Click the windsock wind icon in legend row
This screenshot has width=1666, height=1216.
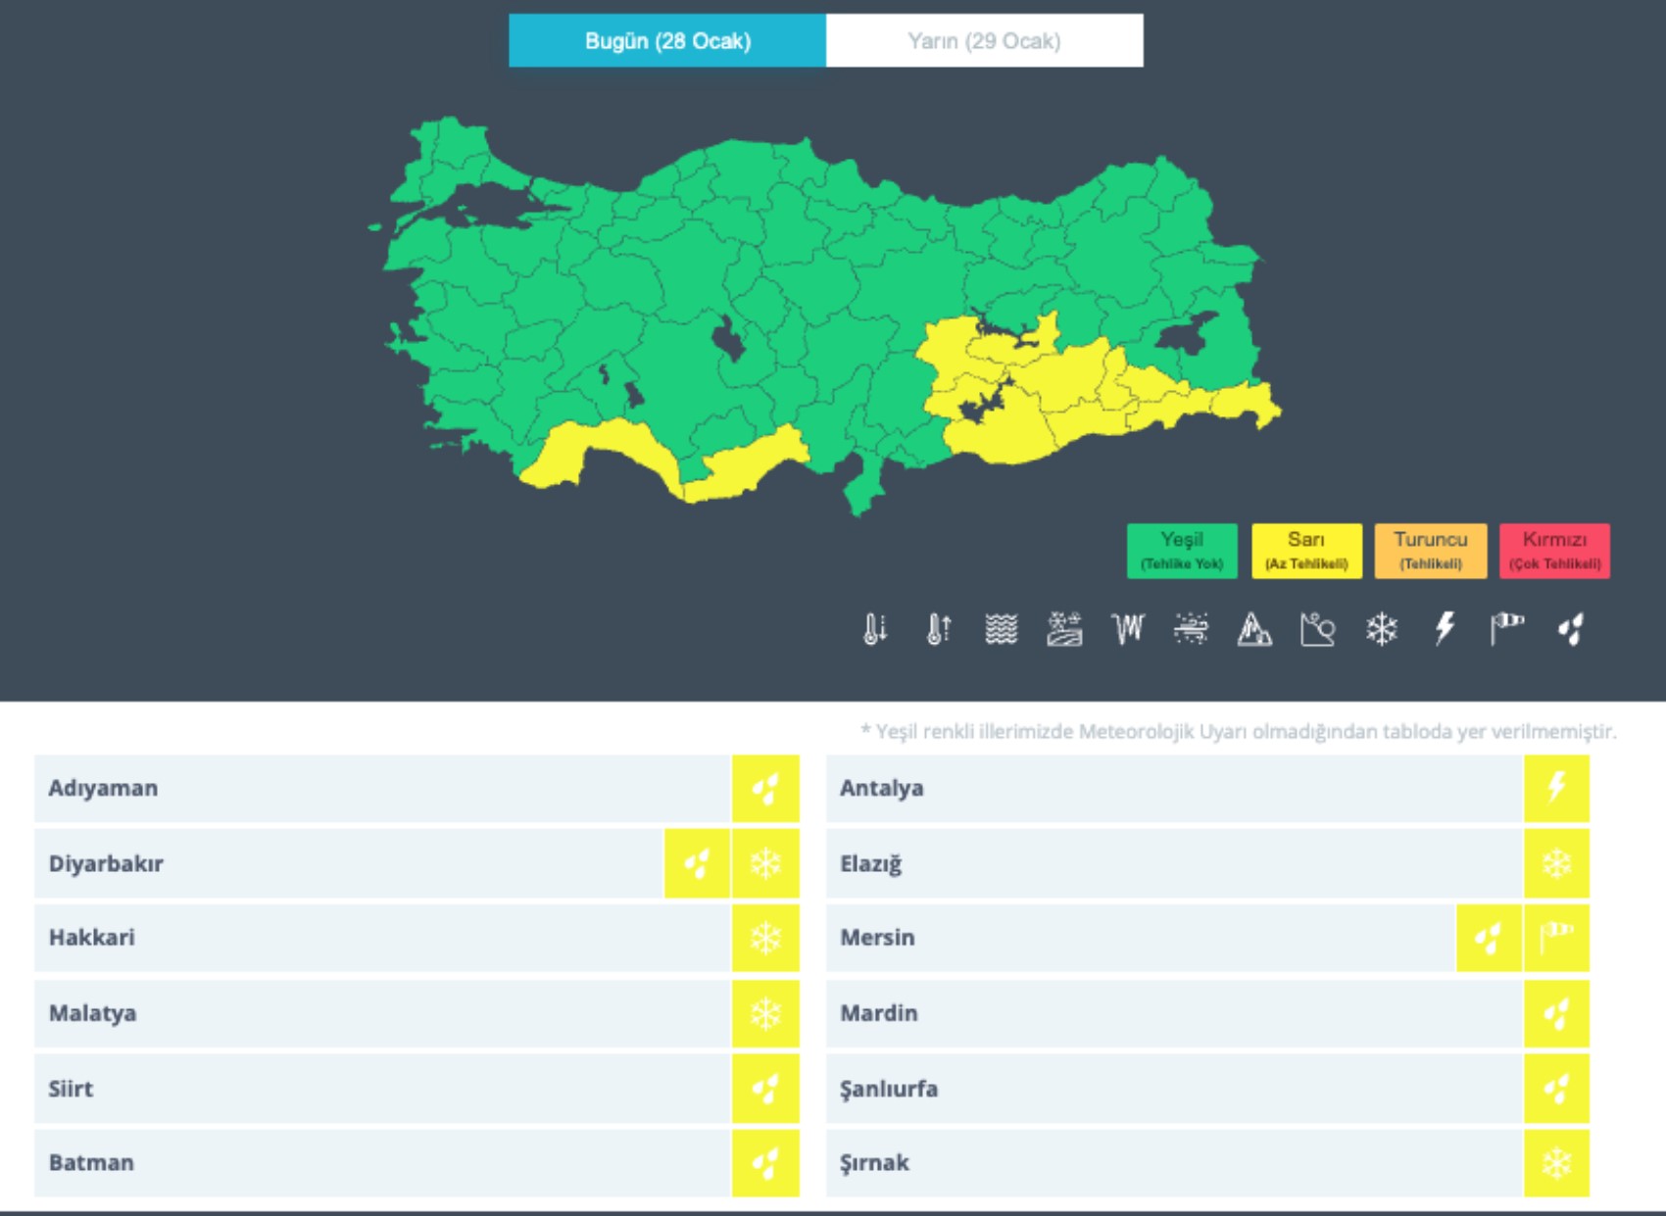[x=1507, y=629]
